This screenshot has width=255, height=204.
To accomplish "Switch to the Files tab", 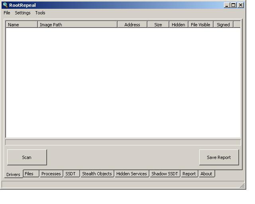I will [x=31, y=174].
